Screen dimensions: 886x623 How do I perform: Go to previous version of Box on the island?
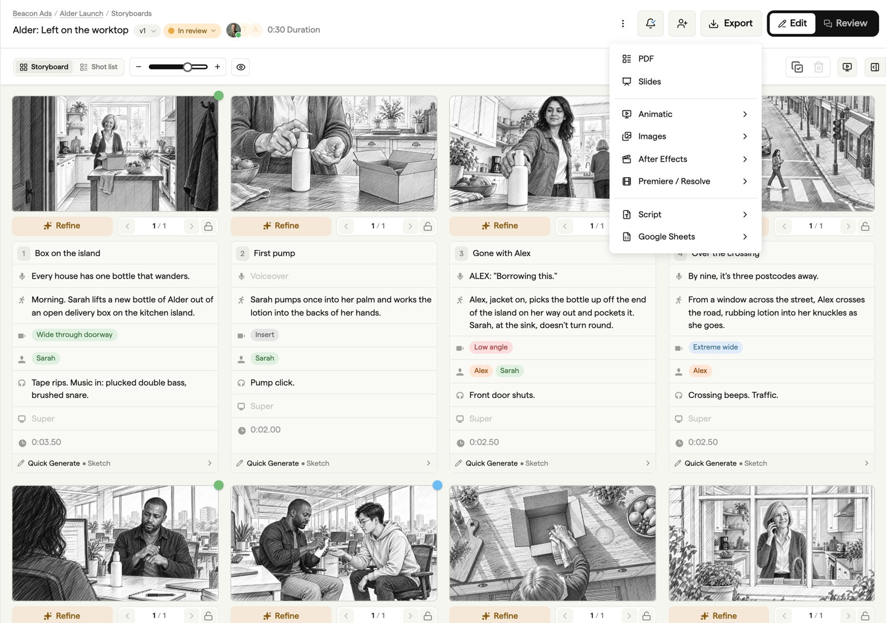127,226
